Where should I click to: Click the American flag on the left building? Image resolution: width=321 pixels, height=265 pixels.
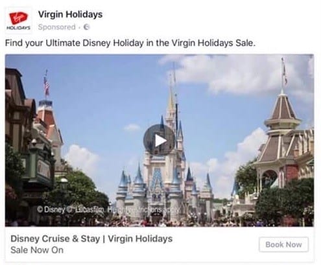tap(47, 86)
